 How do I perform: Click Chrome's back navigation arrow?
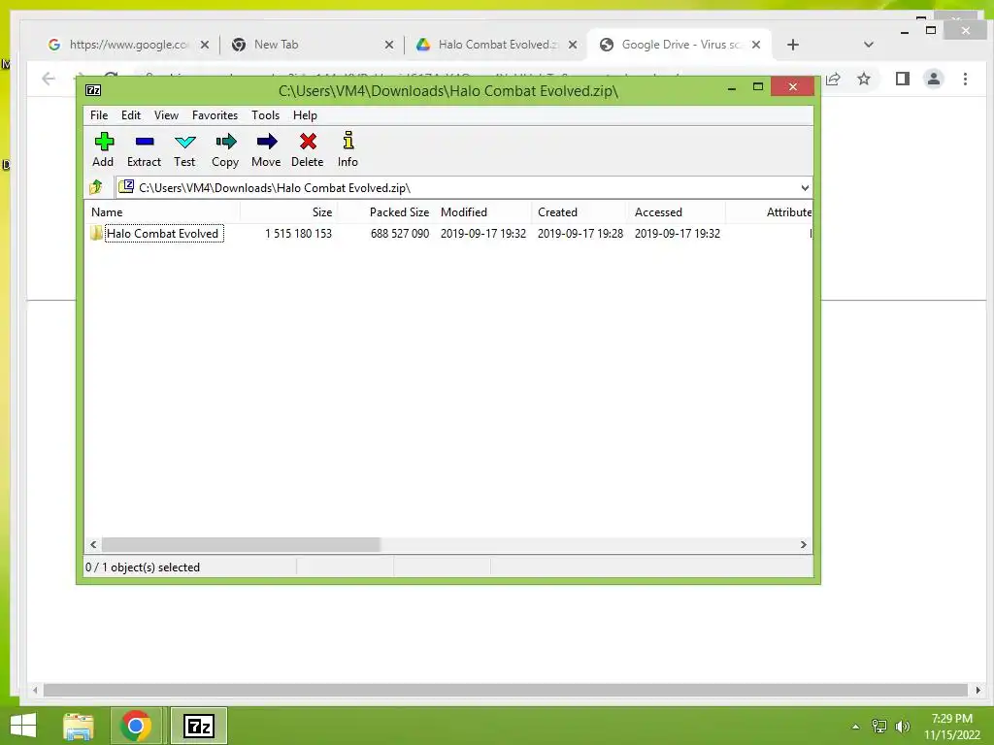click(x=49, y=79)
